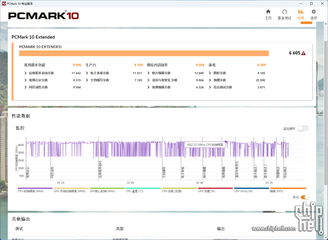Click the PCMark 10 title bar app icon
Image resolution: width=328 pixels, height=240 pixels.
[x=4, y=3]
